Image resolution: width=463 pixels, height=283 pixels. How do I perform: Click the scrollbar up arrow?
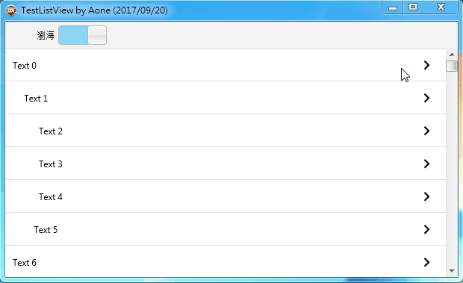452,55
